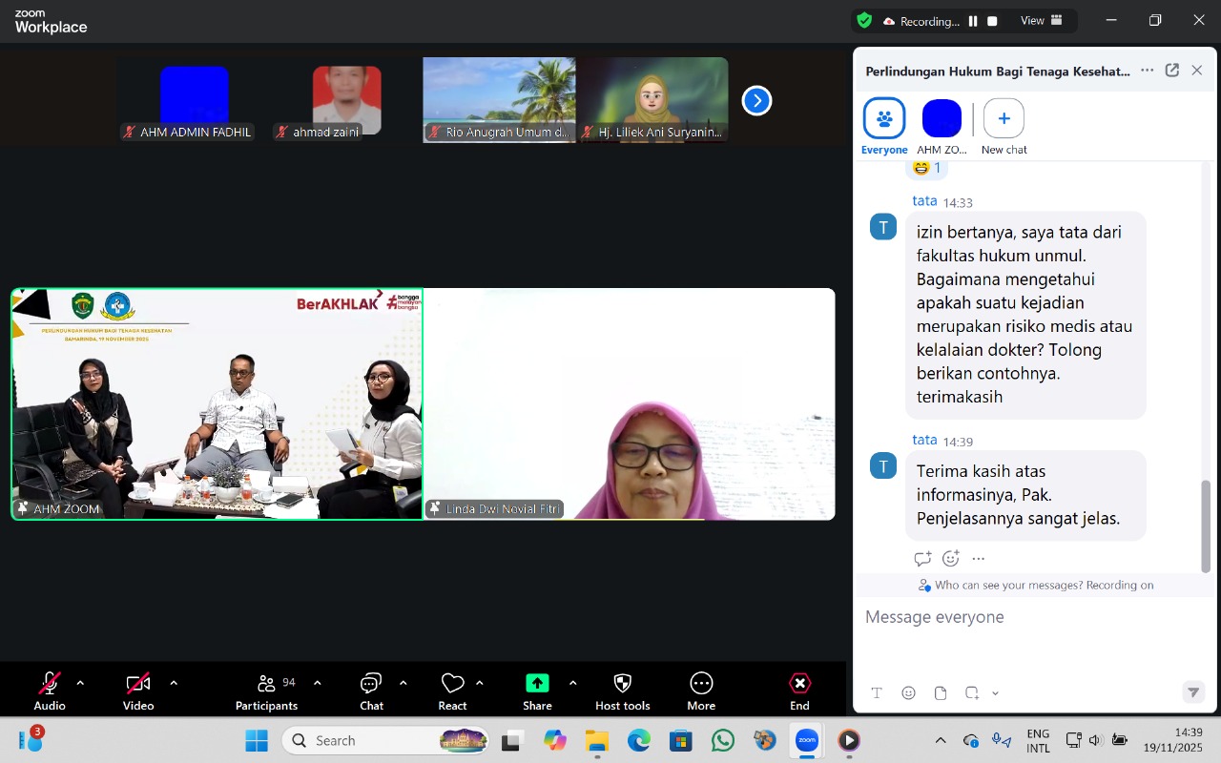Image resolution: width=1221 pixels, height=763 pixels.
Task: Stop the recording in the title bar
Action: pyautogui.click(x=992, y=21)
